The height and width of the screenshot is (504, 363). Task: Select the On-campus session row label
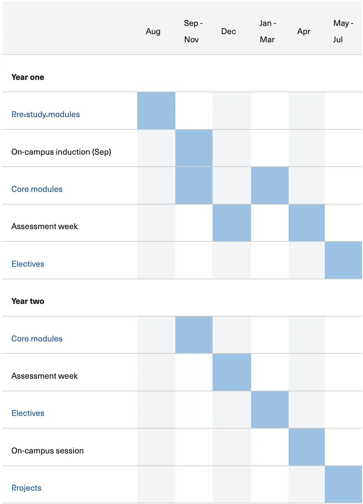(x=47, y=451)
